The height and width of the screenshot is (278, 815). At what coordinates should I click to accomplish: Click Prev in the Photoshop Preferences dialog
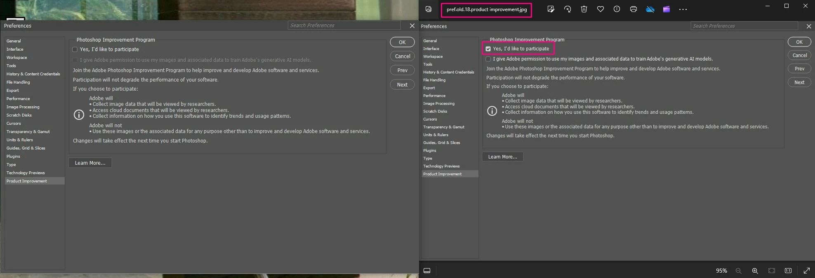coord(402,70)
